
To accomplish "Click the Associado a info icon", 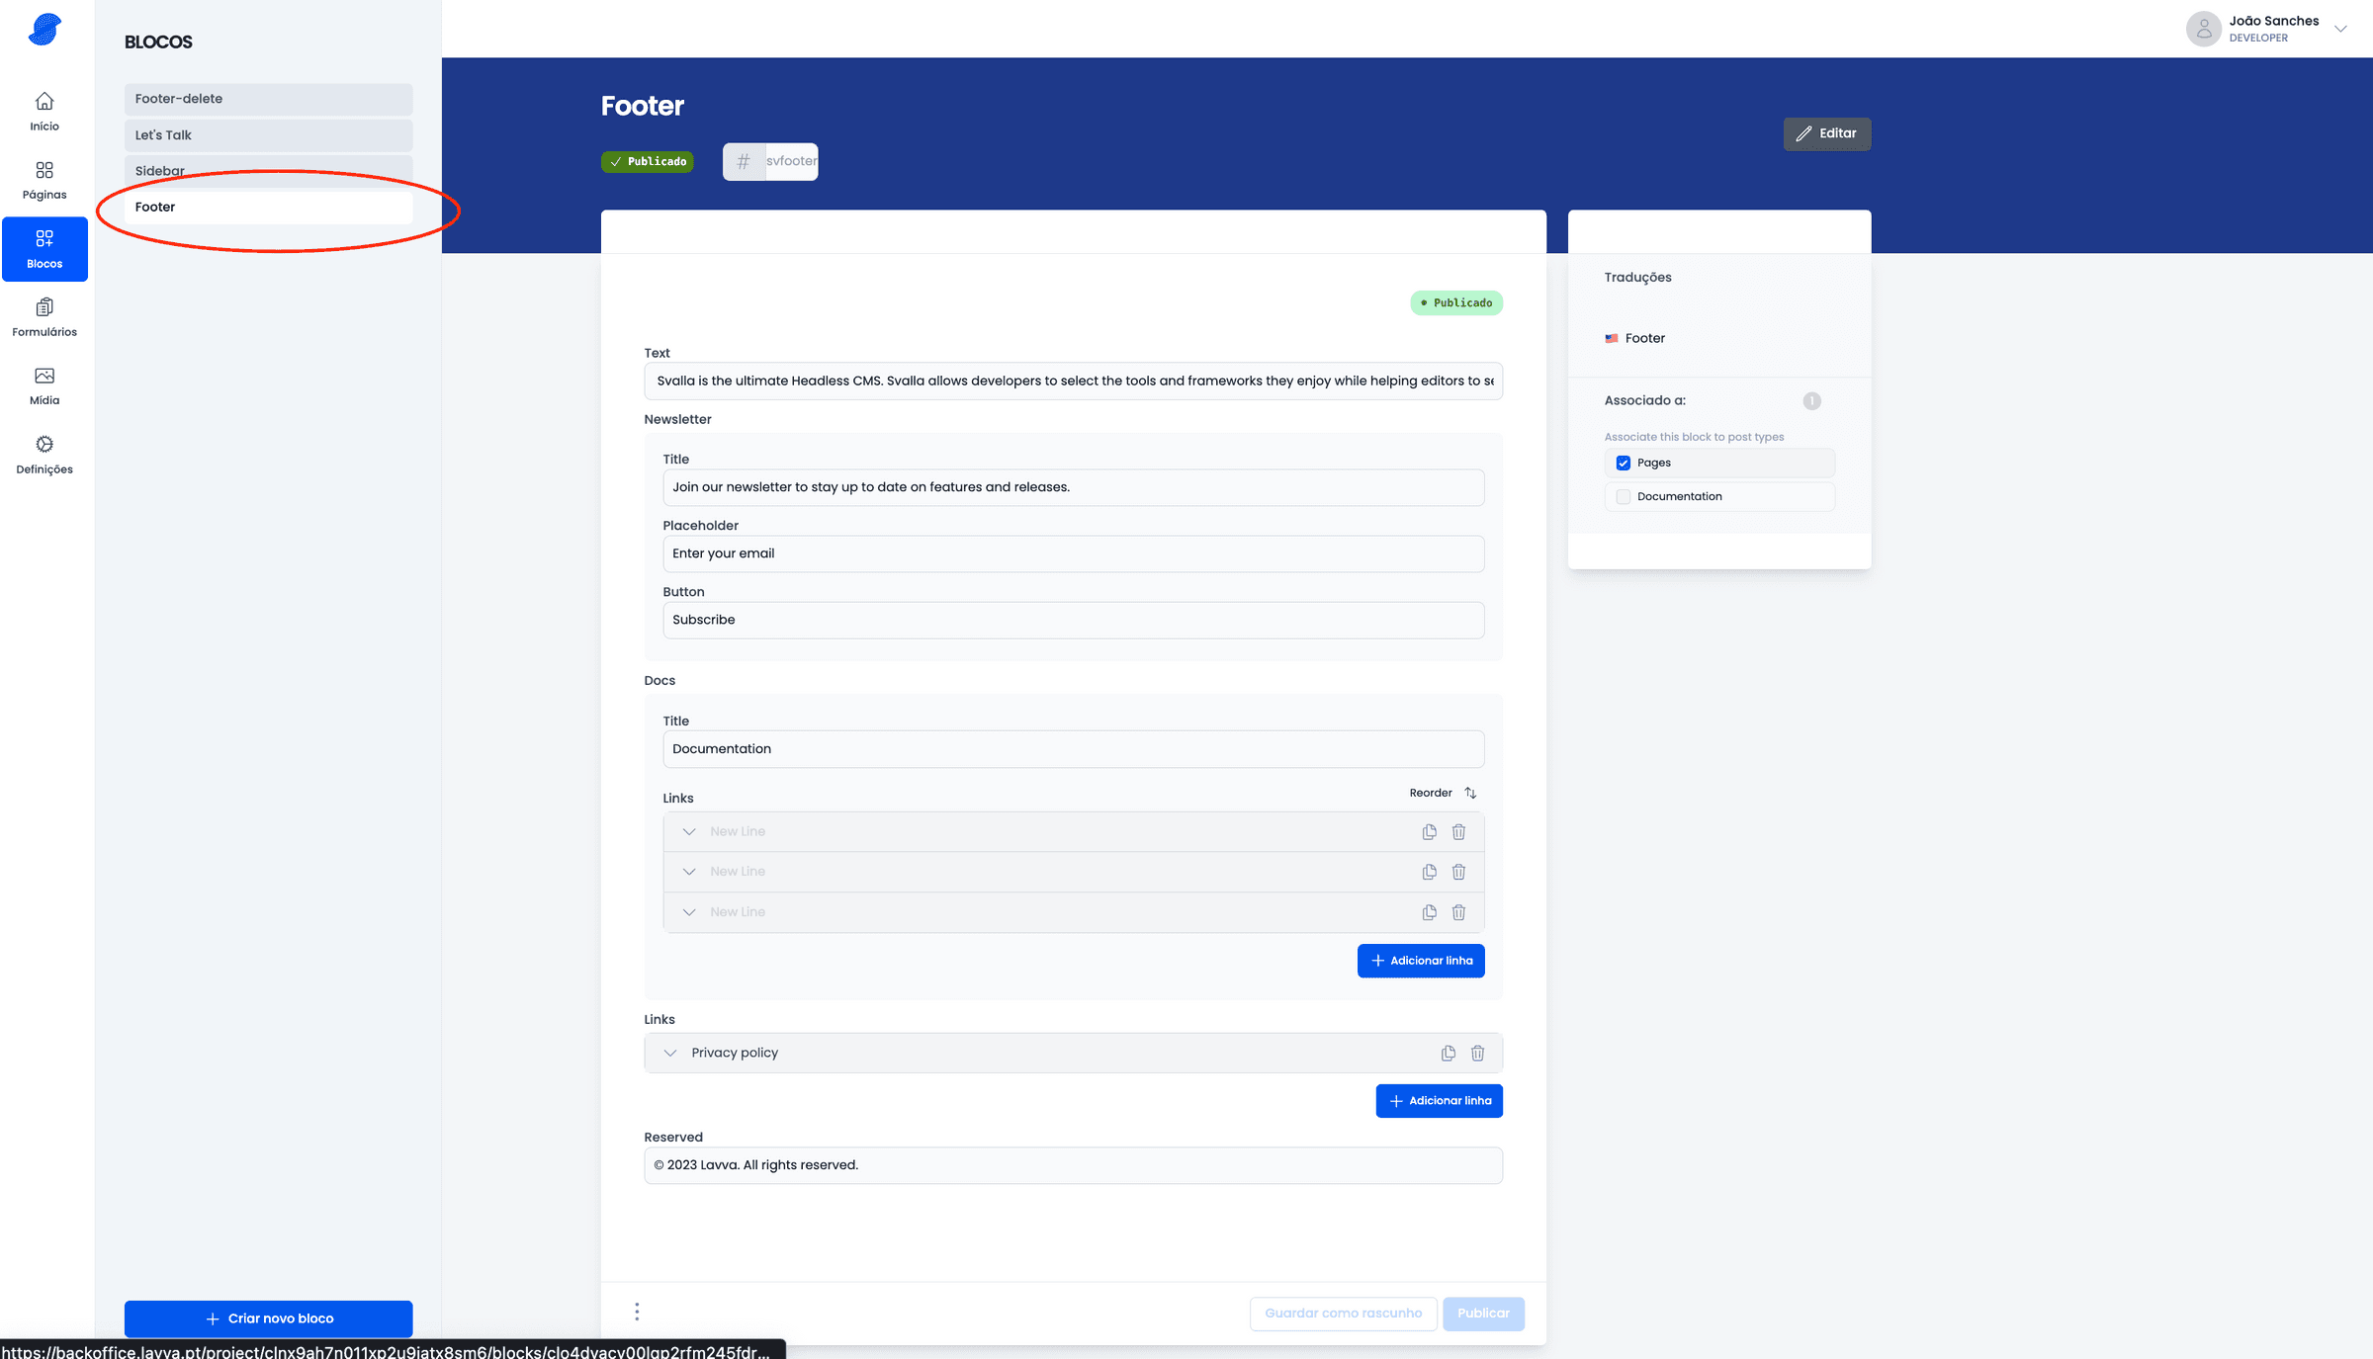I will pos(1811,400).
